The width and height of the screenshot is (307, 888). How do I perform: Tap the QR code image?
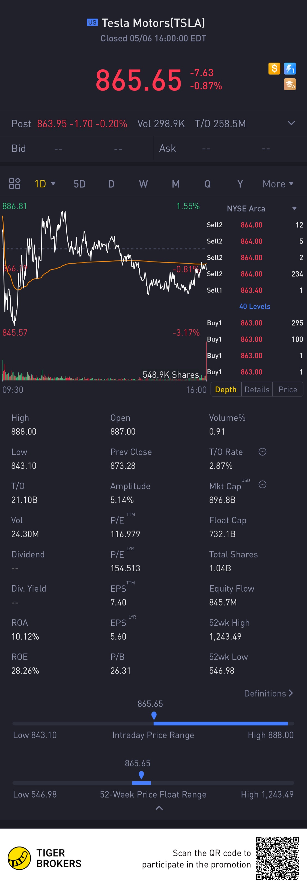click(x=277, y=858)
